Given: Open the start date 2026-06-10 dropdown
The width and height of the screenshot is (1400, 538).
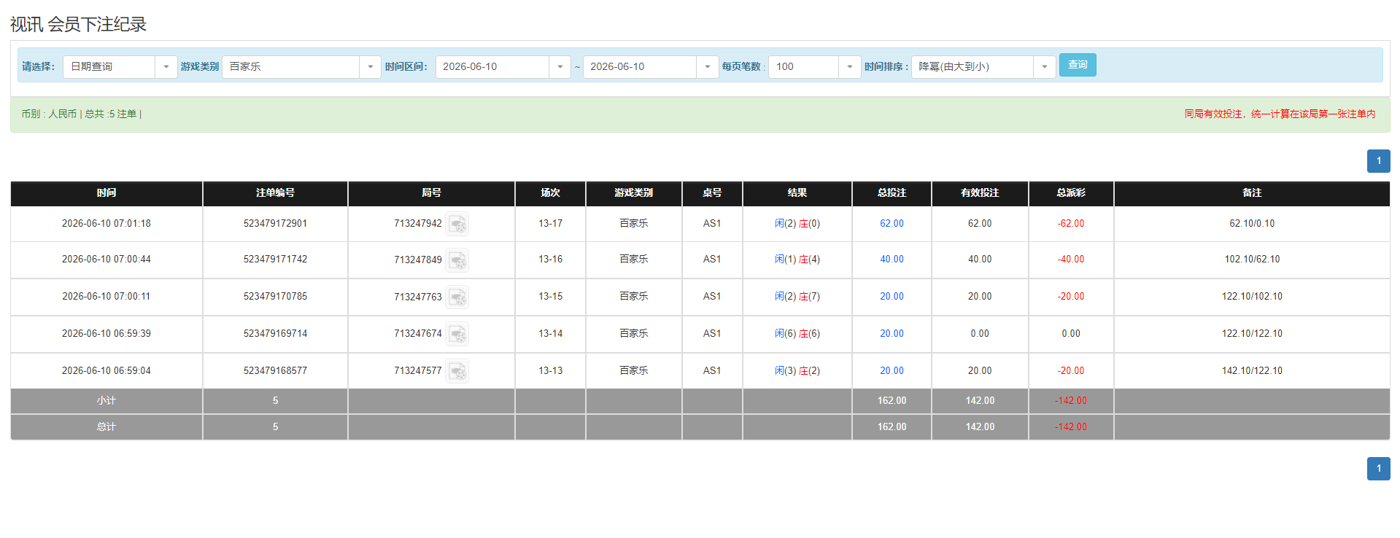Looking at the screenshot, I should click(503, 66).
